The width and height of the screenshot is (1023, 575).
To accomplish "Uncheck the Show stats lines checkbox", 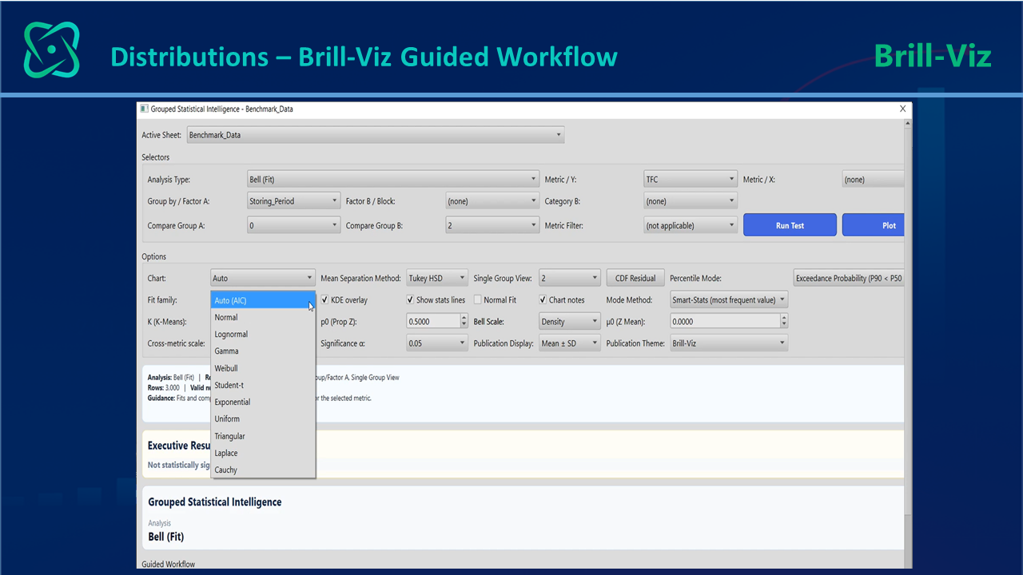I will coord(410,300).
